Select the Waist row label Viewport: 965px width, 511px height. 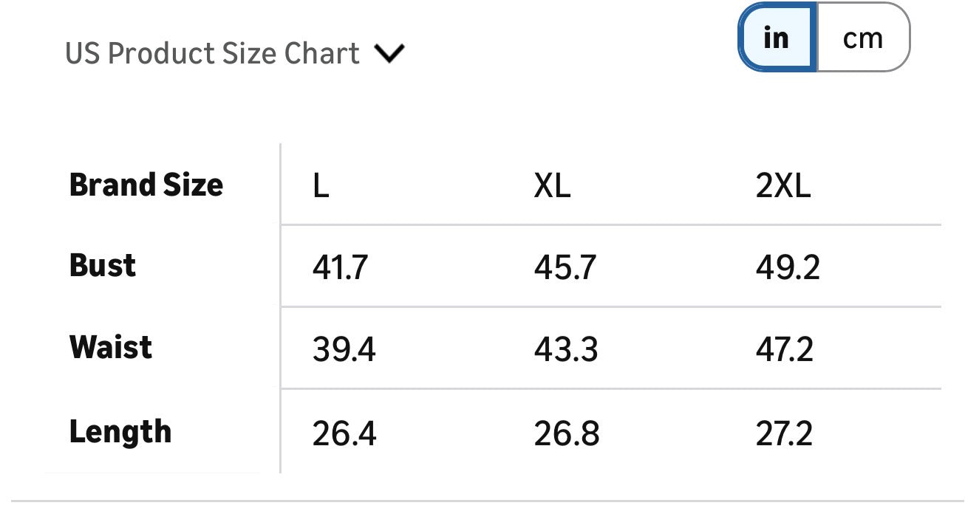coord(111,347)
